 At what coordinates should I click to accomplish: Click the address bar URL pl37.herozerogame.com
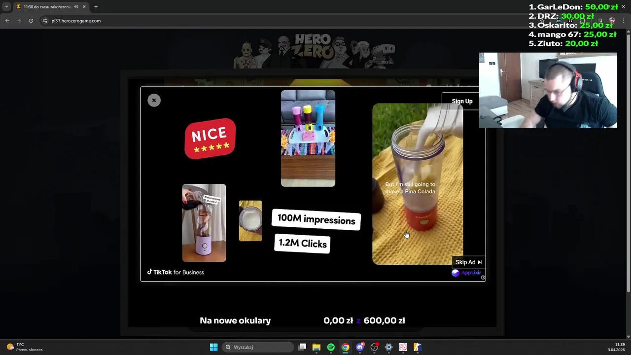[x=76, y=21]
